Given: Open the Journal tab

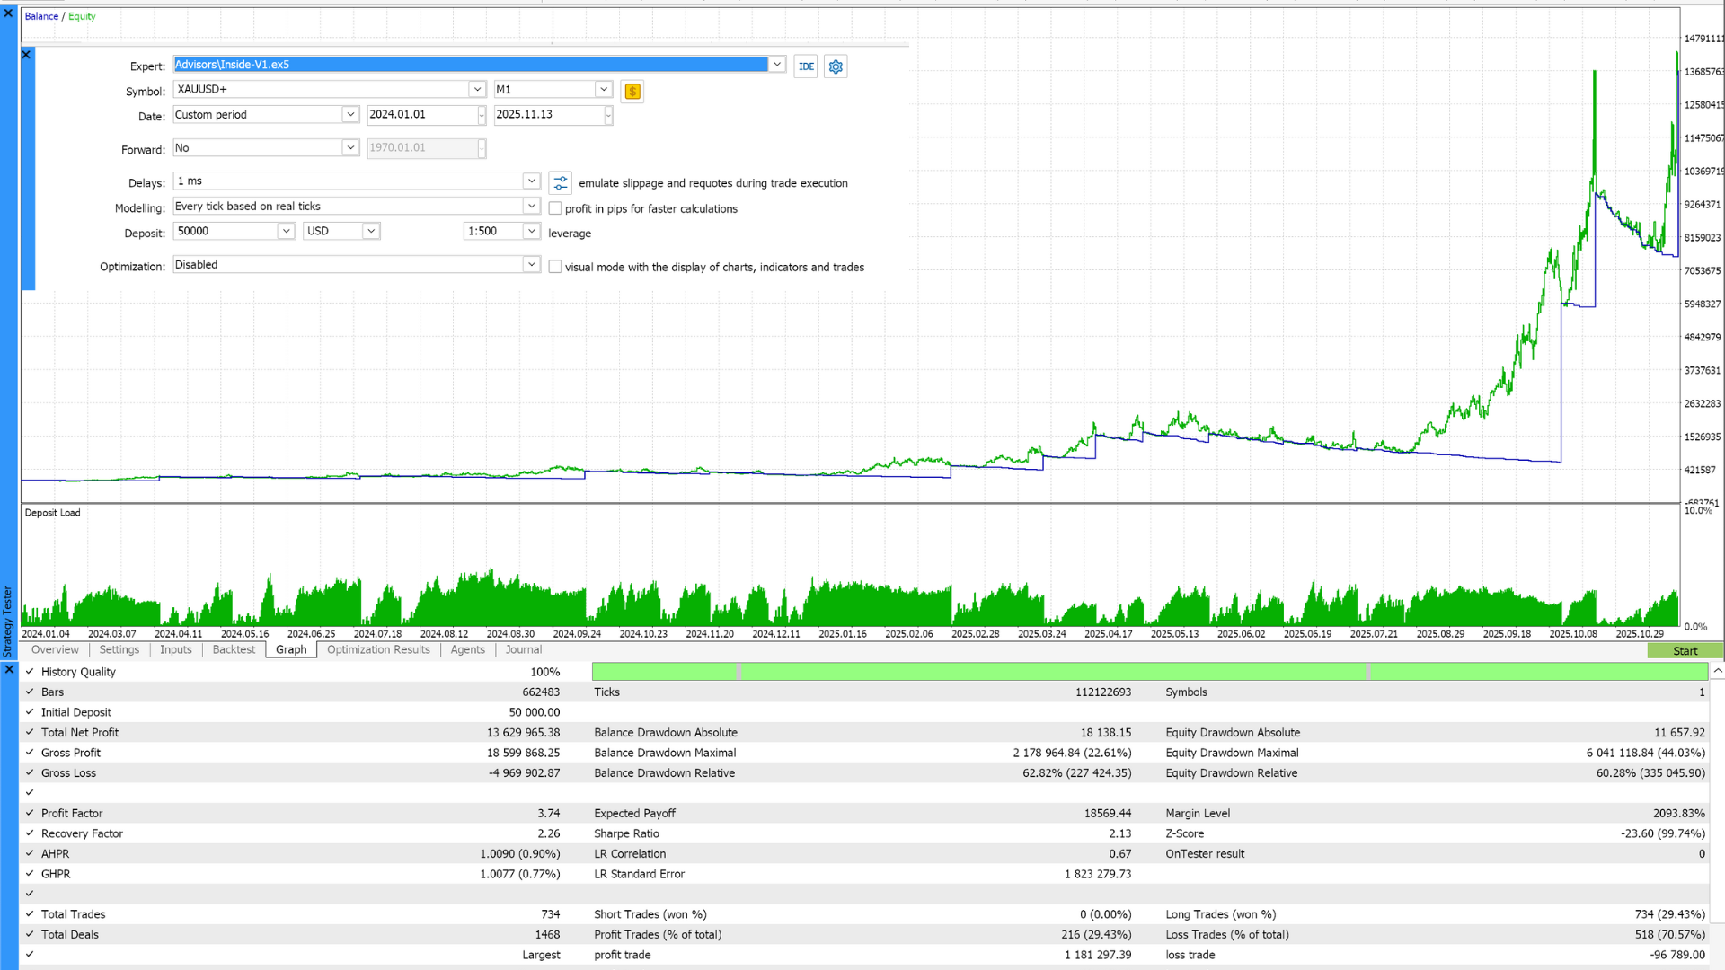Looking at the screenshot, I should pyautogui.click(x=523, y=650).
